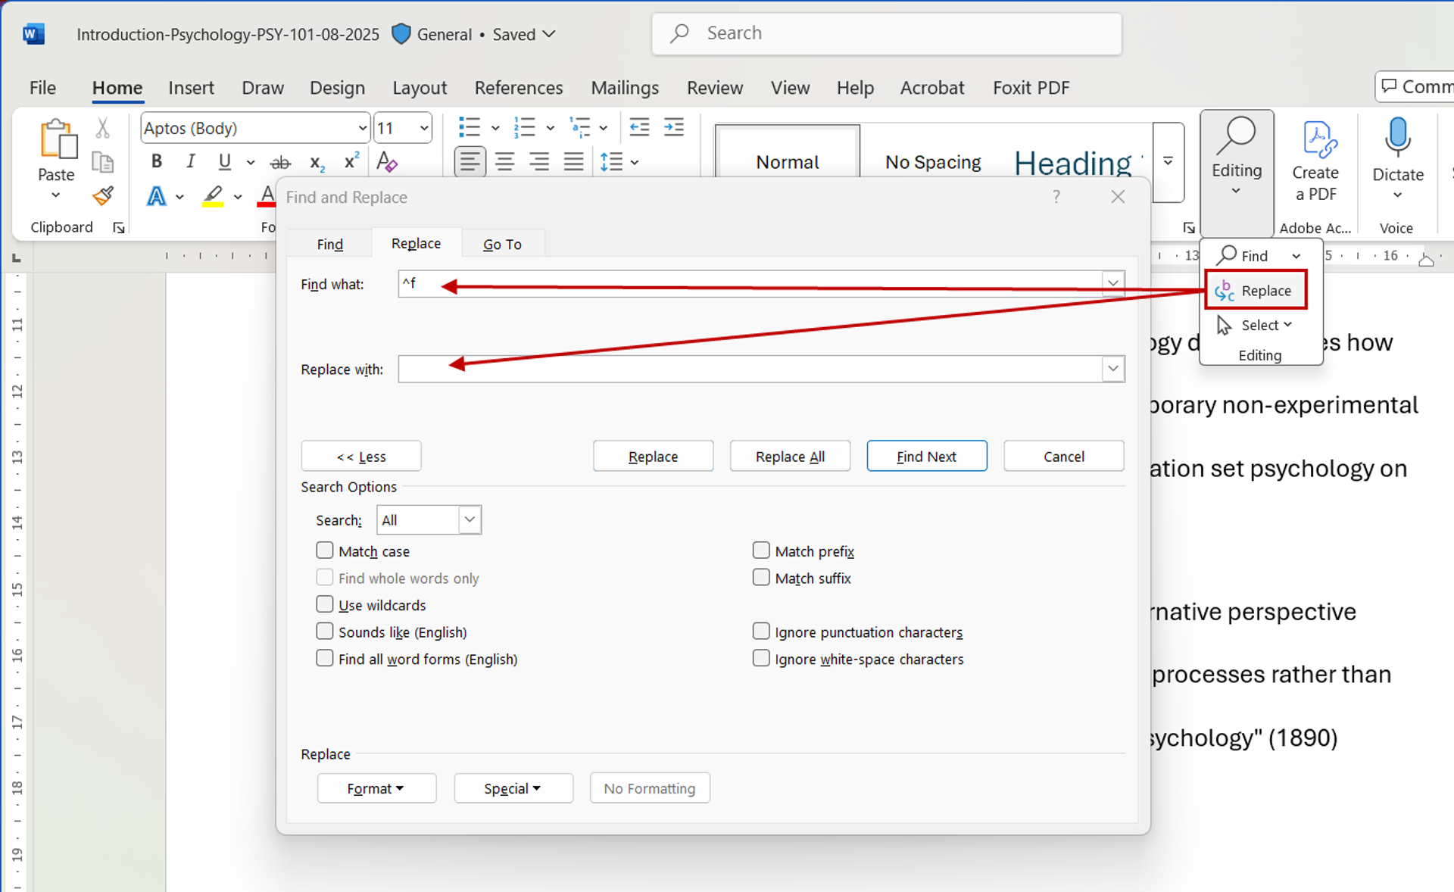1454x892 pixels.
Task: Check Use wildcards option
Action: 325,604
